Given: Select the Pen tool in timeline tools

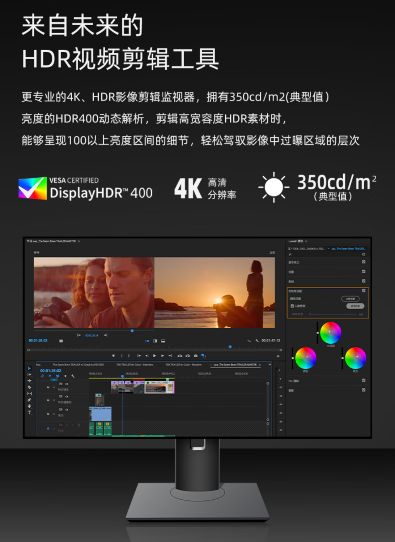Looking at the screenshot, I should (29, 400).
